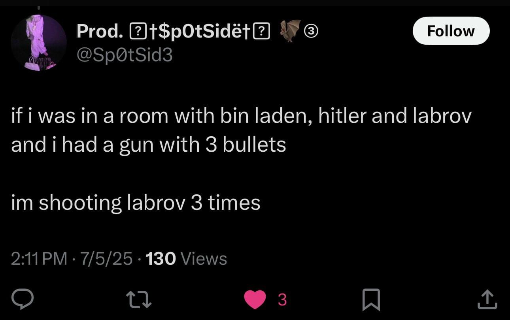The height and width of the screenshot is (320, 510).
Task: Follow the Sp0tSid3 account
Action: click(x=451, y=31)
